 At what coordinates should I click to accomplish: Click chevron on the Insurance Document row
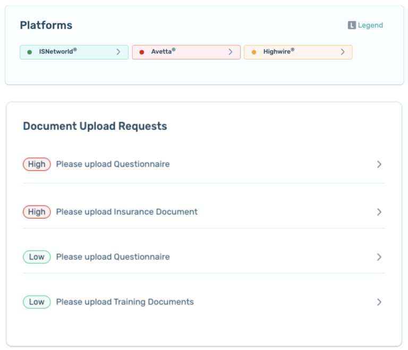379,212
